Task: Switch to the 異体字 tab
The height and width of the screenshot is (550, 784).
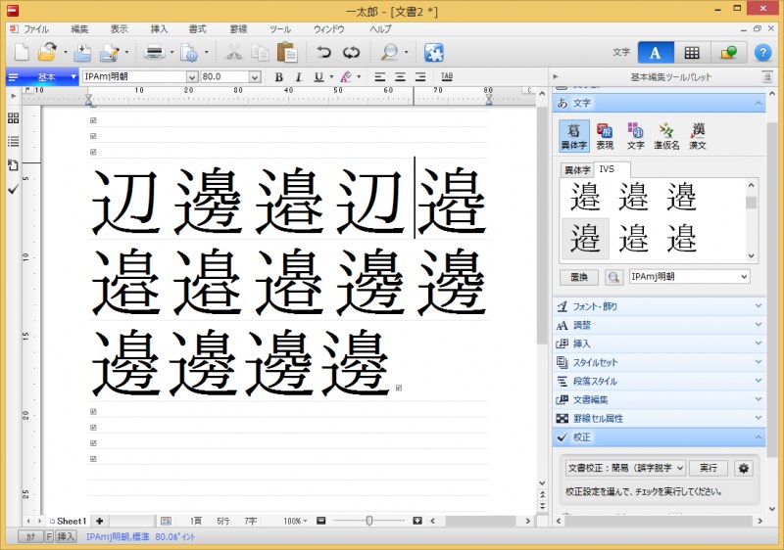Action: point(576,169)
